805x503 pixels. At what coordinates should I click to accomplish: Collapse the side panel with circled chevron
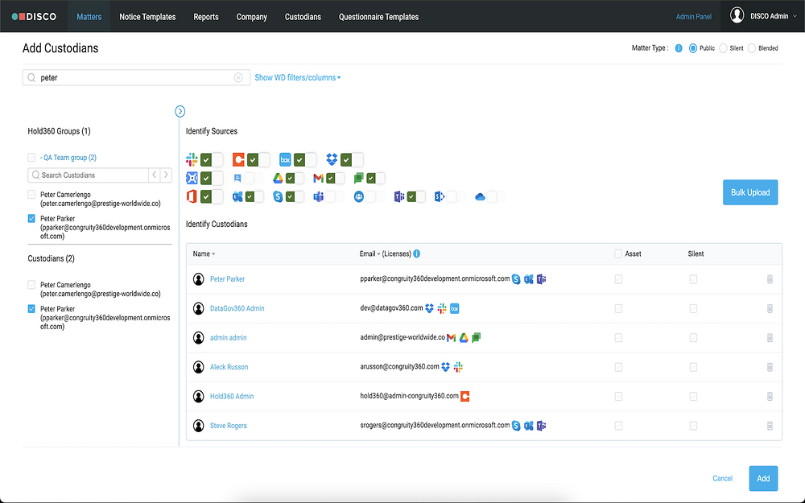pyautogui.click(x=180, y=111)
